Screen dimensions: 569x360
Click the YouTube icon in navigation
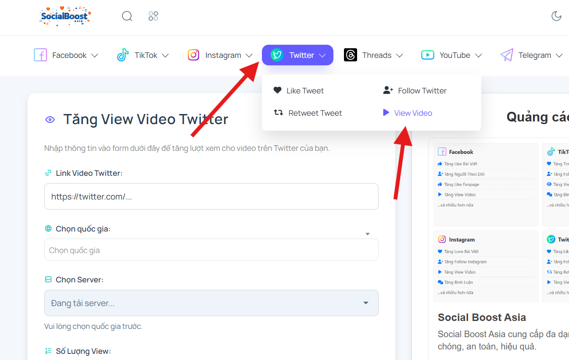click(428, 55)
